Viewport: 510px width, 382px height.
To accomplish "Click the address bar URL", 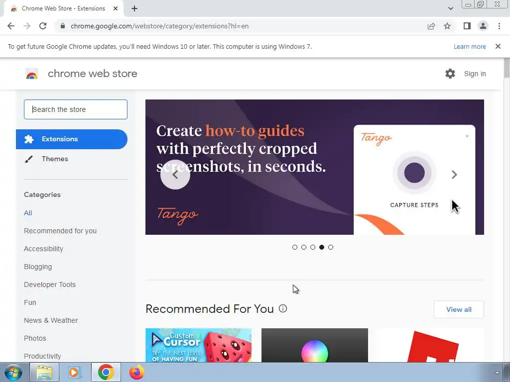I will click(x=160, y=26).
